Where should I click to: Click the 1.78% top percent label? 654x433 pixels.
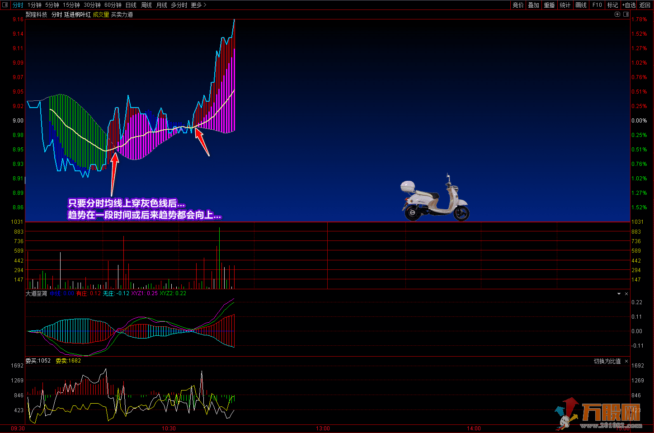pos(639,19)
